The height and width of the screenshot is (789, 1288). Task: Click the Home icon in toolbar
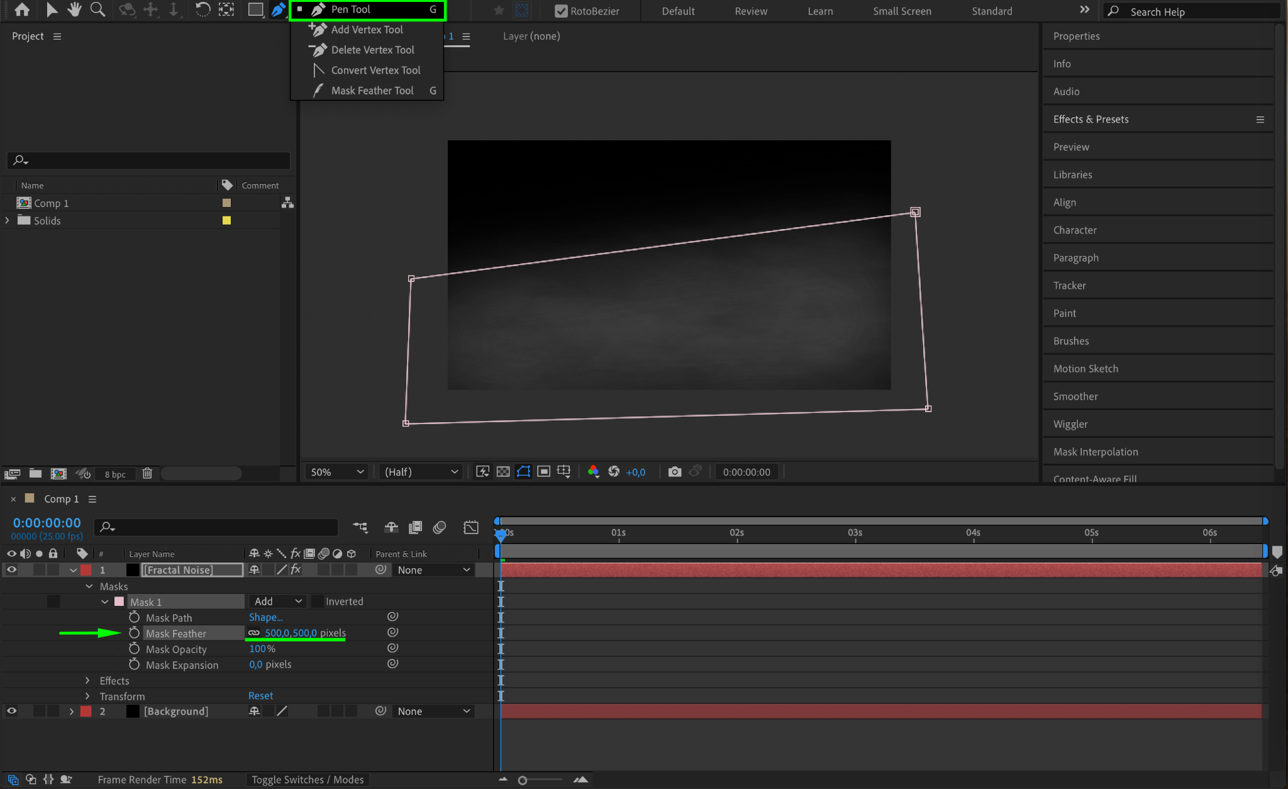coord(22,9)
